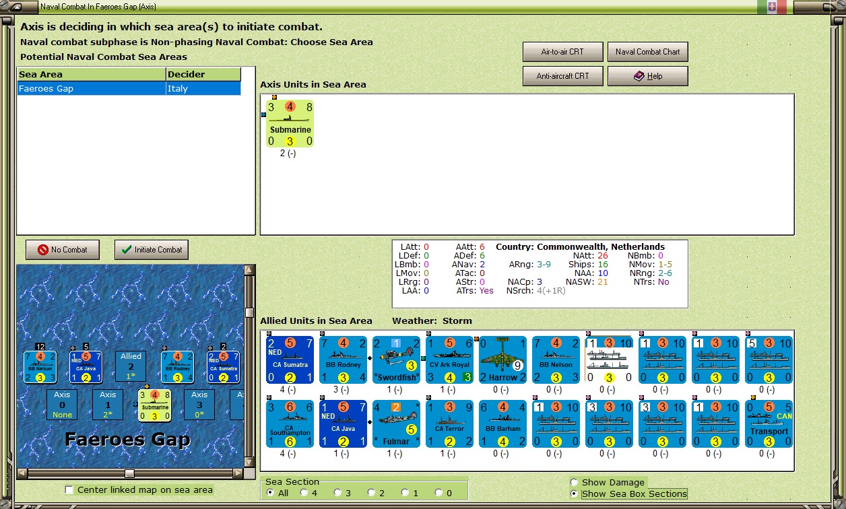Image resolution: width=846 pixels, height=509 pixels.
Task: Select the CA Sumatra counter in Allied Units list
Action: coord(290,360)
